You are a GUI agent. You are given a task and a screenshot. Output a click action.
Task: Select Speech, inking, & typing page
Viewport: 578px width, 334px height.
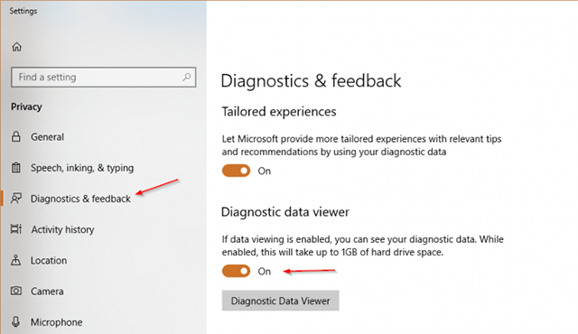click(x=82, y=168)
